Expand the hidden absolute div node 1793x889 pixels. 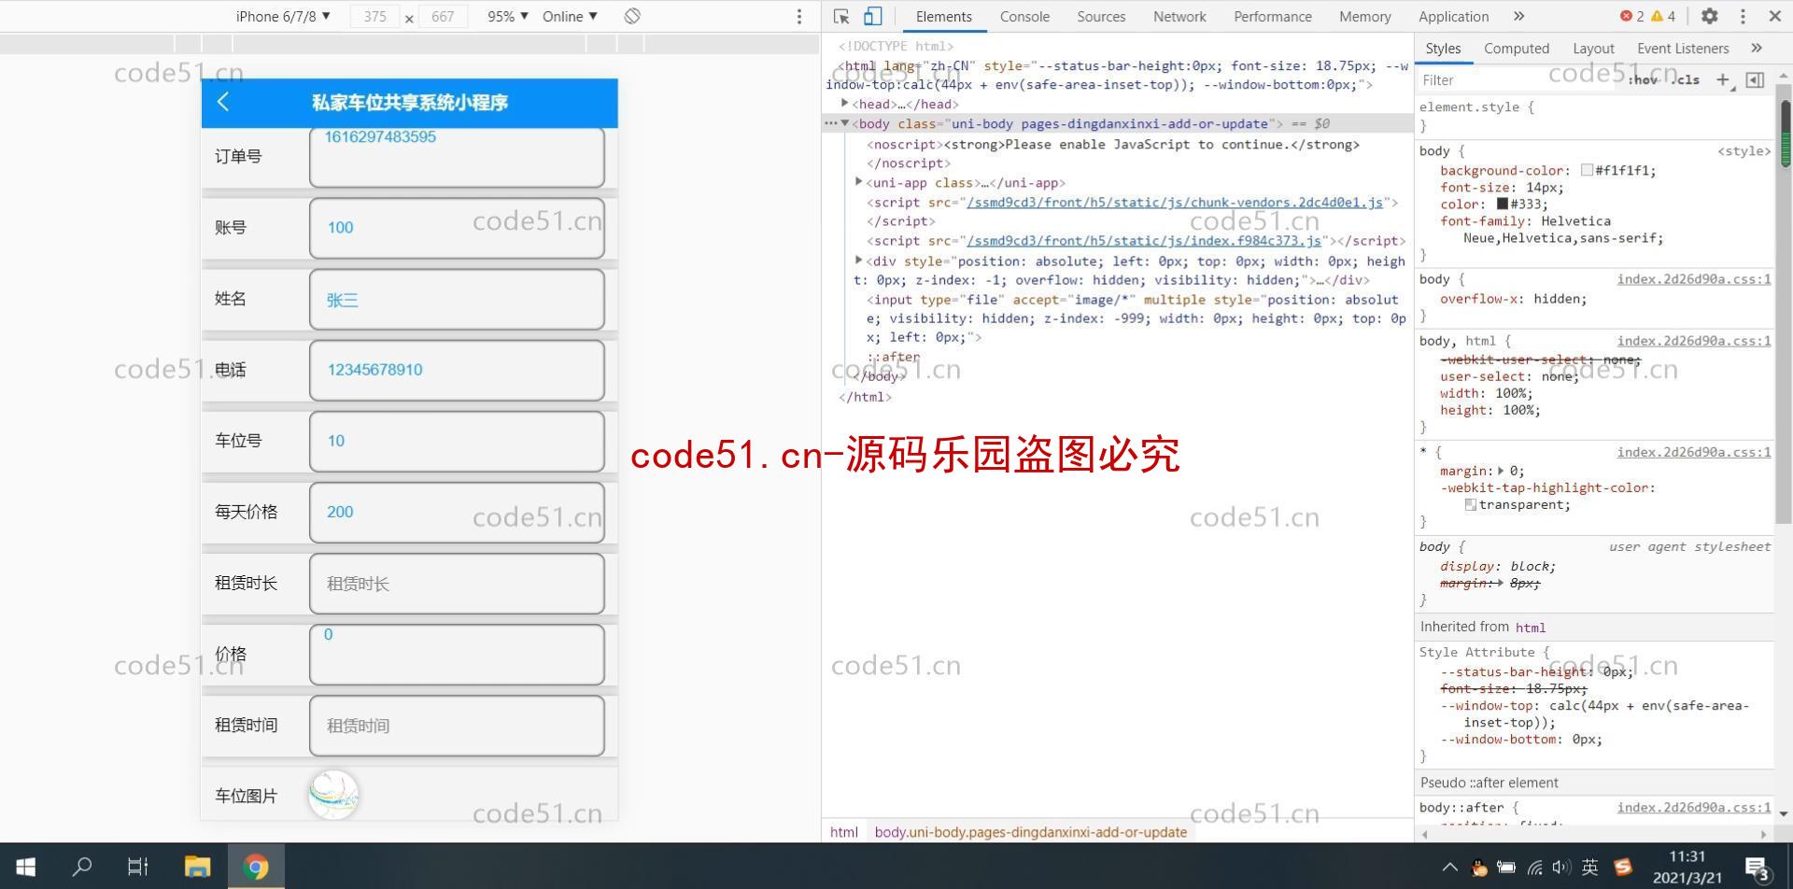(x=859, y=261)
